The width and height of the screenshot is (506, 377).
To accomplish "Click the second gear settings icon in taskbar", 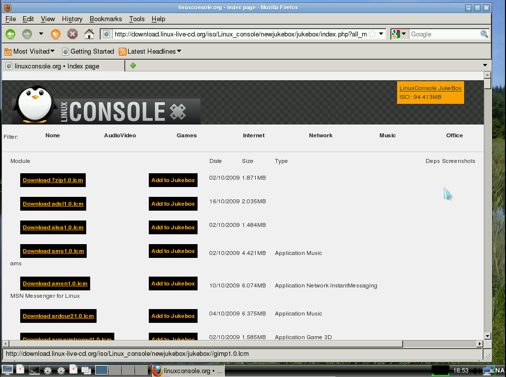I will [x=61, y=371].
